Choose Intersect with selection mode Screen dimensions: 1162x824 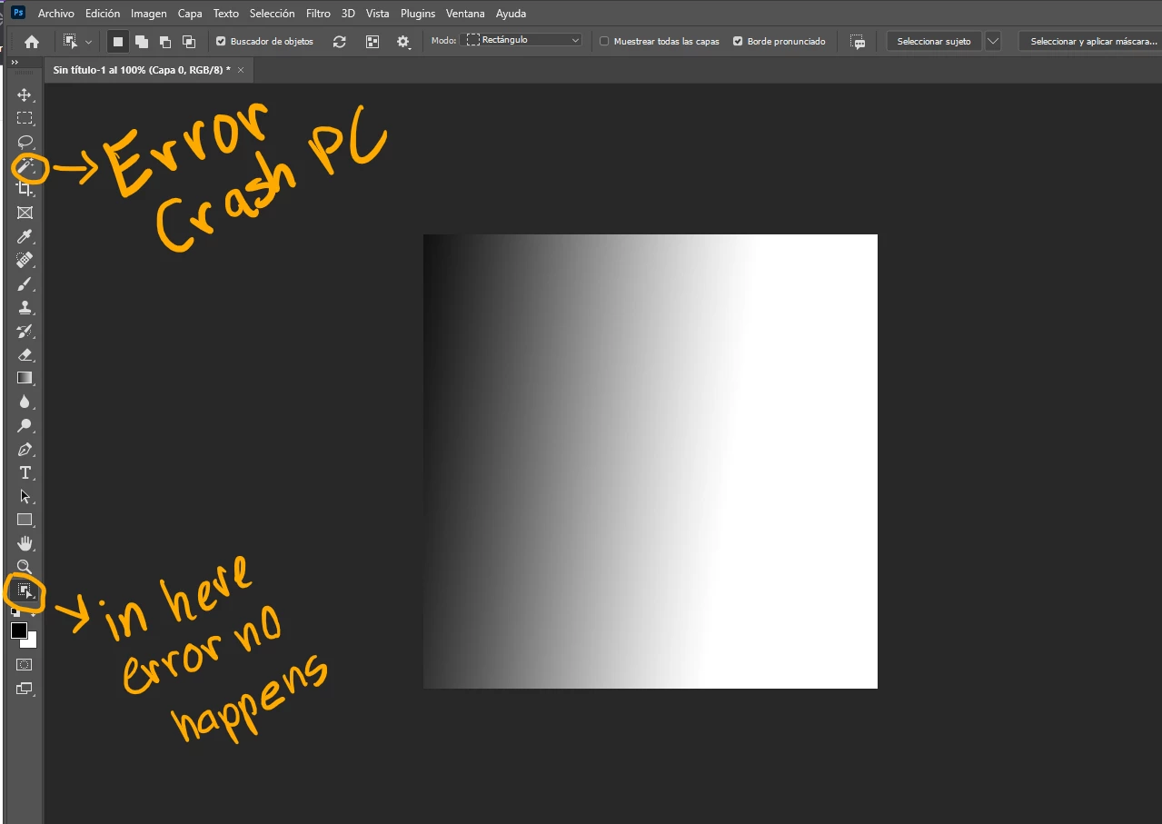[x=188, y=41]
